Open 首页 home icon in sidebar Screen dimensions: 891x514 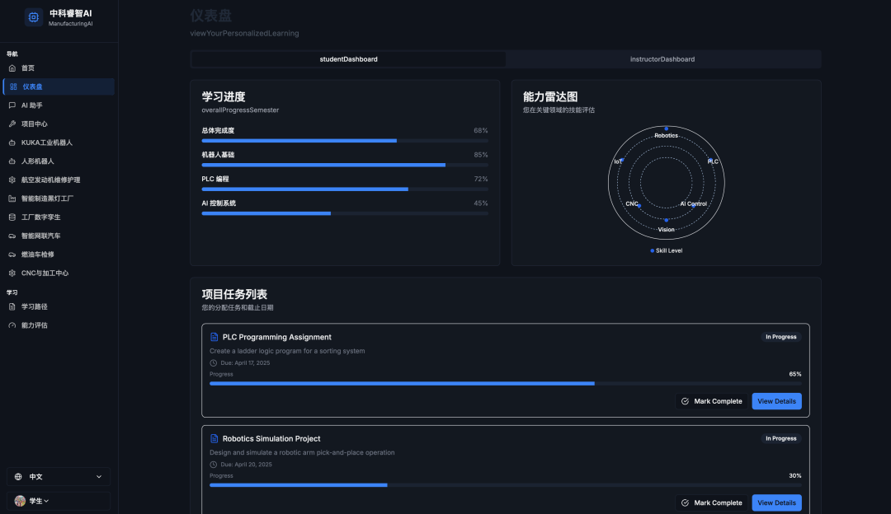click(12, 68)
